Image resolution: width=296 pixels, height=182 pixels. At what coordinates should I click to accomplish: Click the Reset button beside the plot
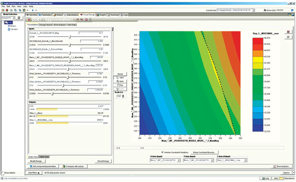pyautogui.click(x=120, y=74)
